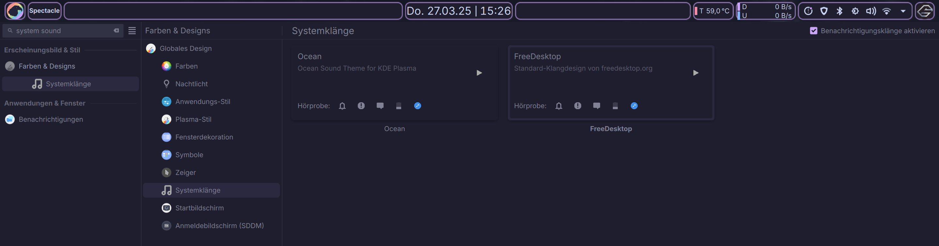Image resolution: width=939 pixels, height=246 pixels.
Task: Click the network speed monitor widget
Action: coord(766,11)
